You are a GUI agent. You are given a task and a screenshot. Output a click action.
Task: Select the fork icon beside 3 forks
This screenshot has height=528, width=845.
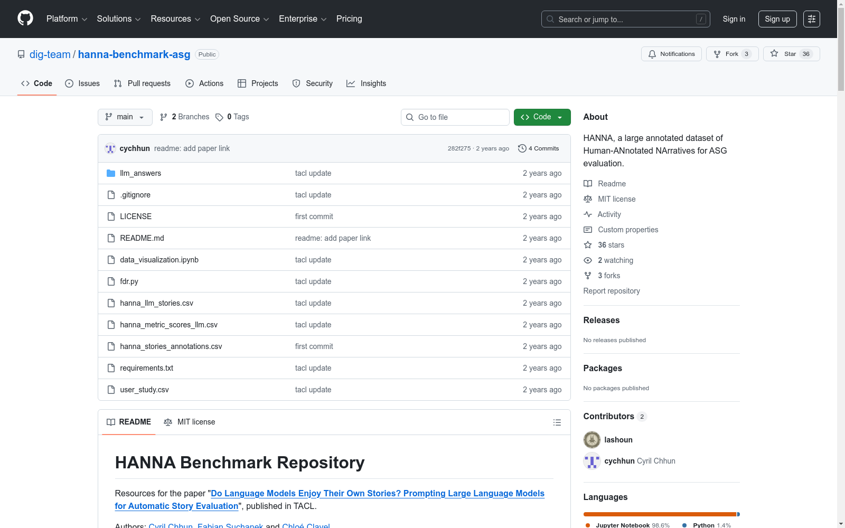click(x=588, y=276)
